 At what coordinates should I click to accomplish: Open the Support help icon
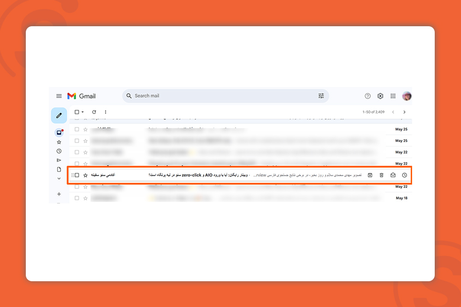367,96
